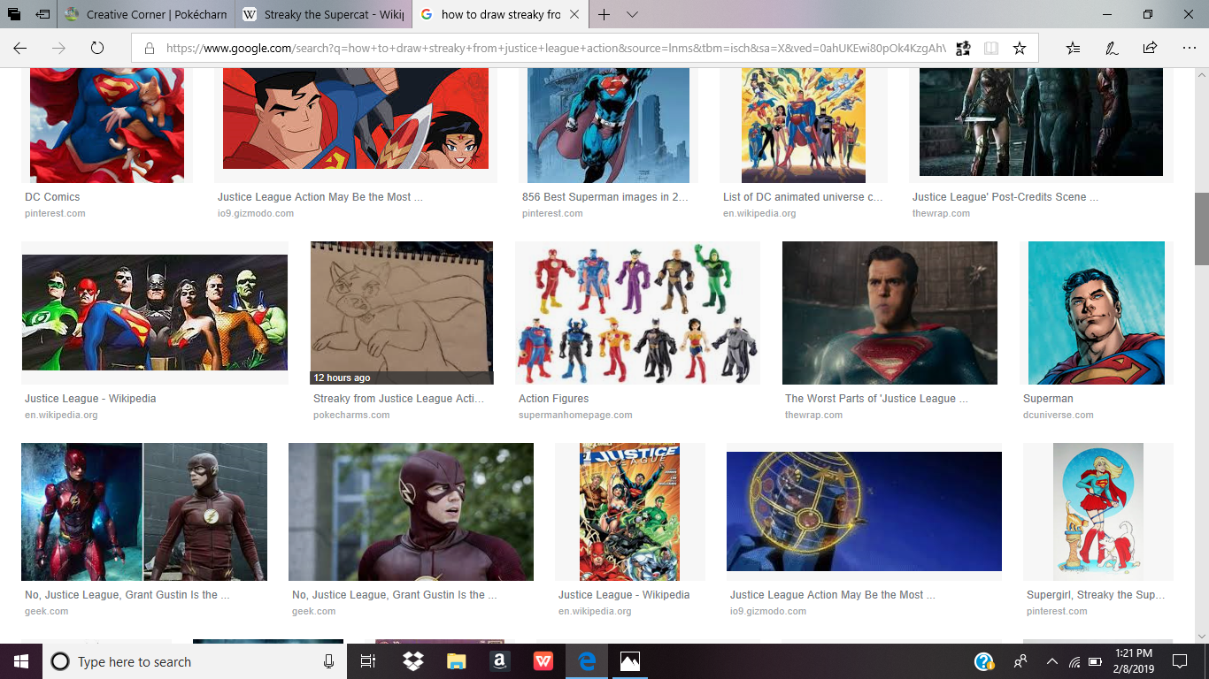Open the People icon in the taskbar
This screenshot has width=1209, height=679.
(1020, 661)
